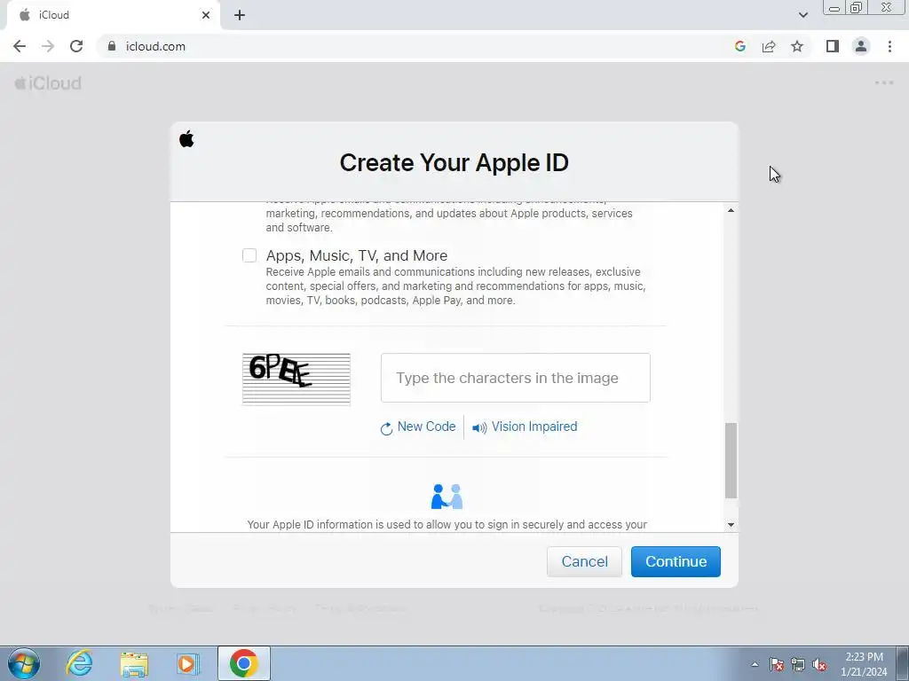This screenshot has width=909, height=681.
Task: Click the captcha image
Action: tap(296, 380)
